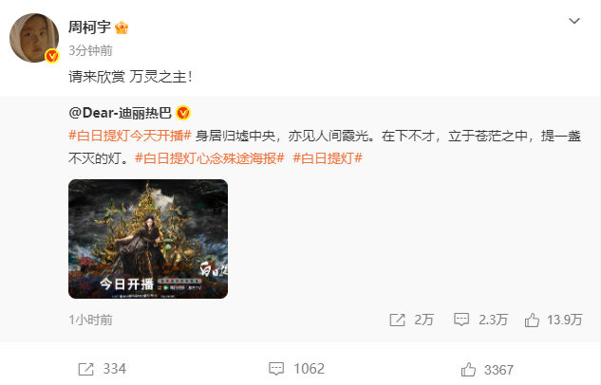Viewport: 601px width, 385px height.
Task: Open hashtag #白日提灯今天开播#
Action: point(130,136)
